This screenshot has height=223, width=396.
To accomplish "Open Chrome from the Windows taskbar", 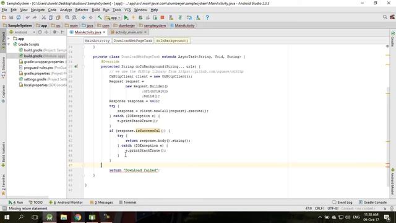I will 78,217.
